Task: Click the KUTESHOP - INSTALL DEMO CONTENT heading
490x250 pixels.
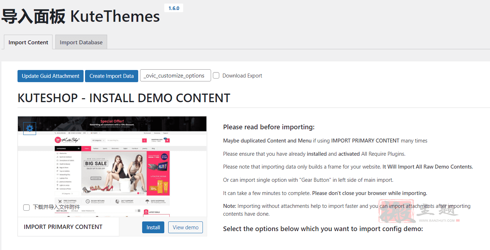Action: click(124, 98)
